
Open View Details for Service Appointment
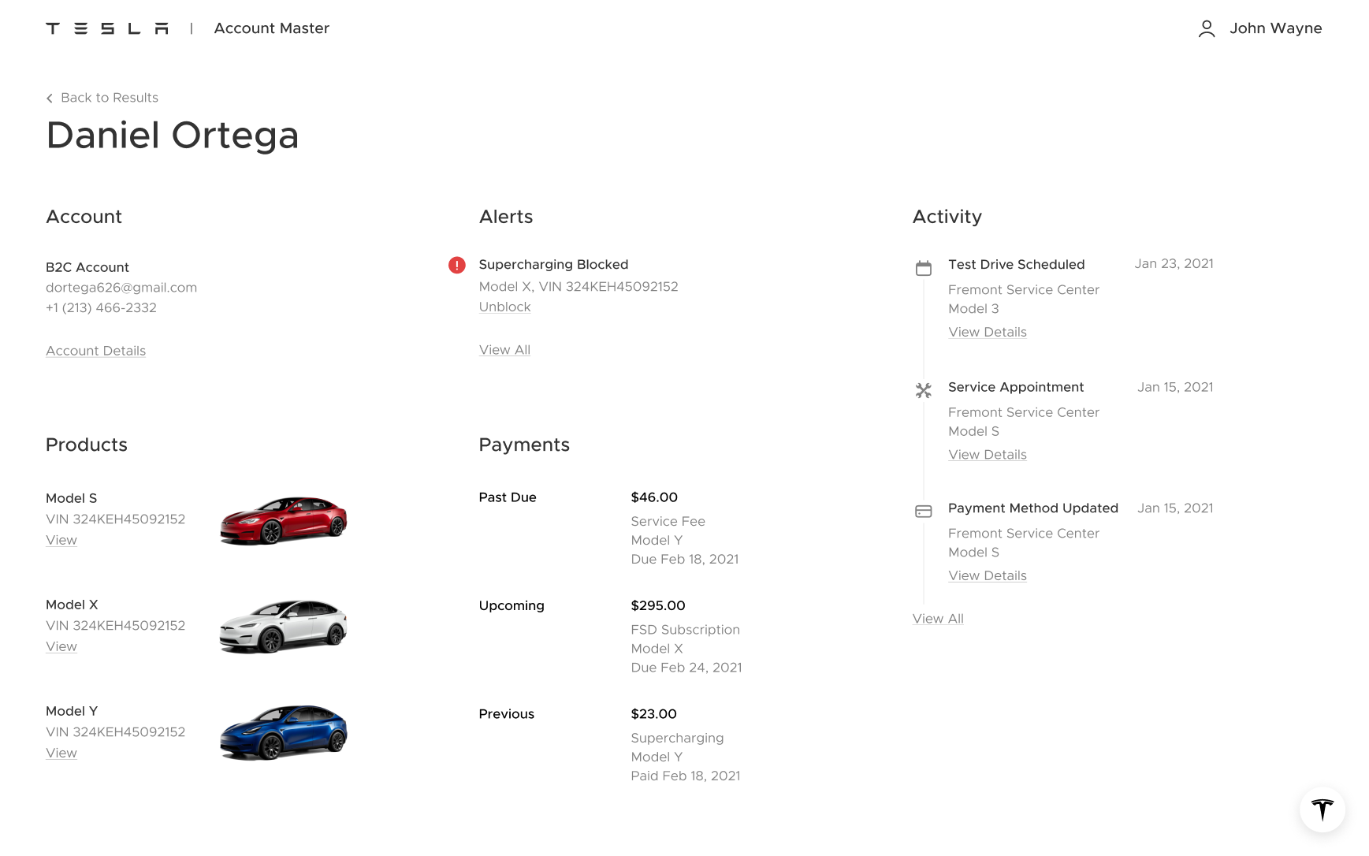tap(987, 455)
